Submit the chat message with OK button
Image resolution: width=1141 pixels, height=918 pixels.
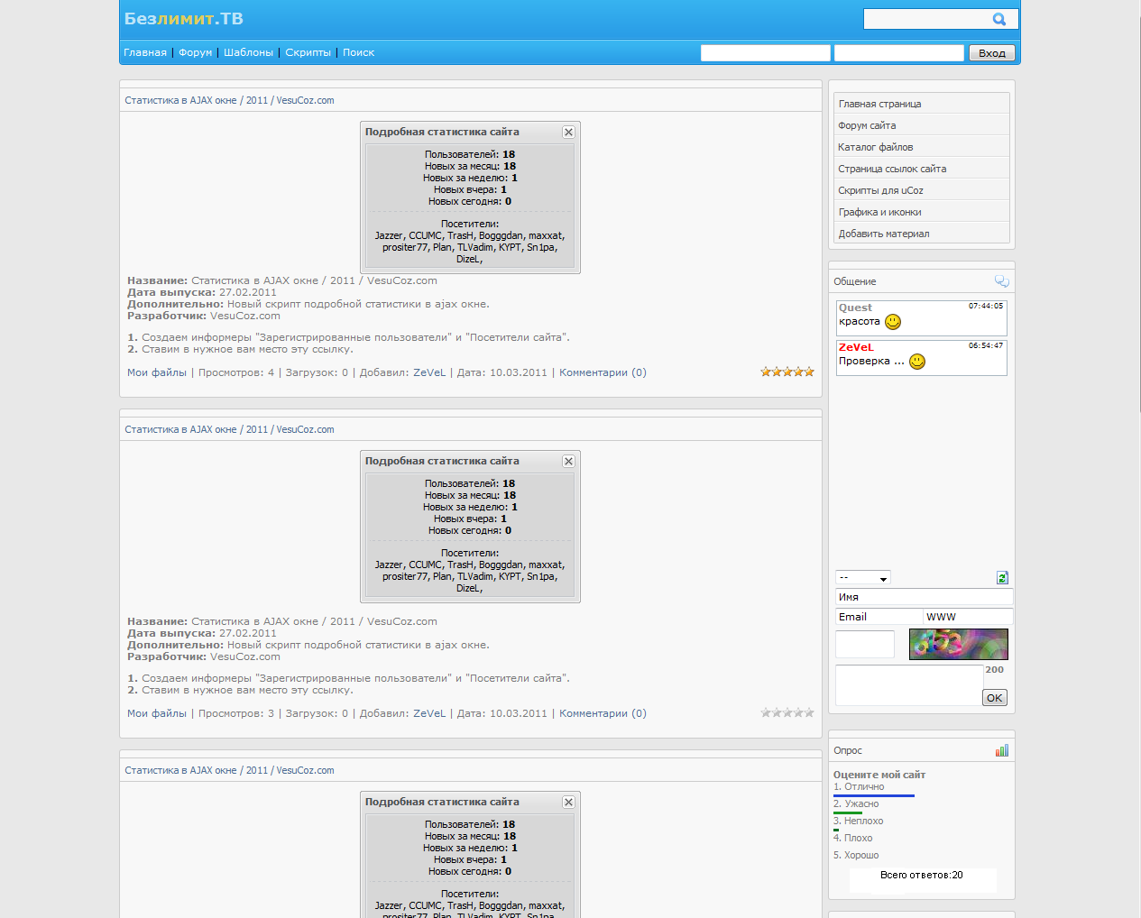click(994, 698)
